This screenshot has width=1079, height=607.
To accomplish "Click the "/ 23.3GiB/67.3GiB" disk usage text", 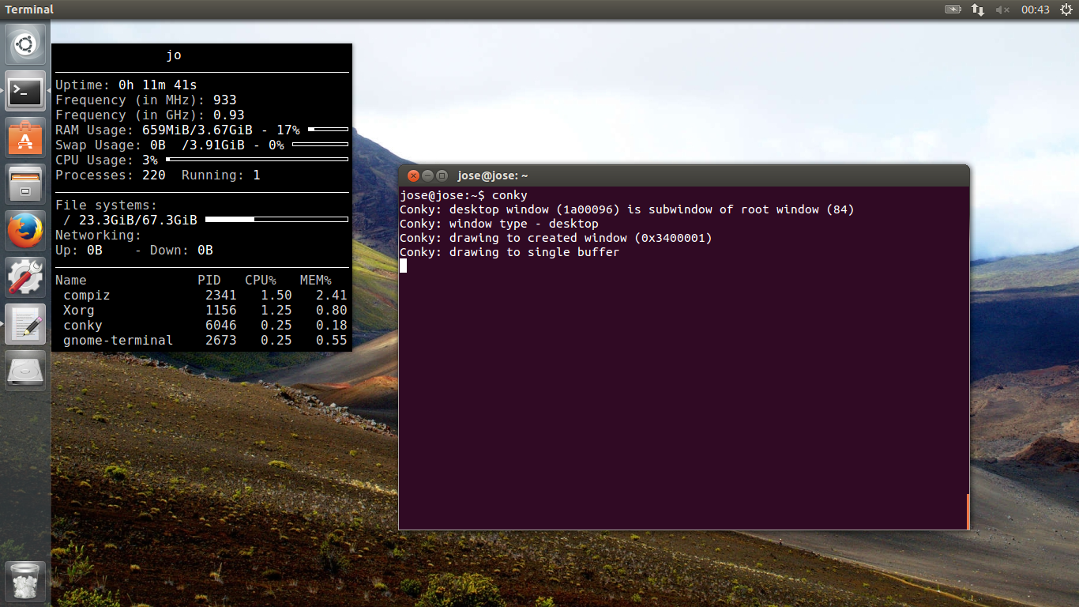I will click(130, 220).
